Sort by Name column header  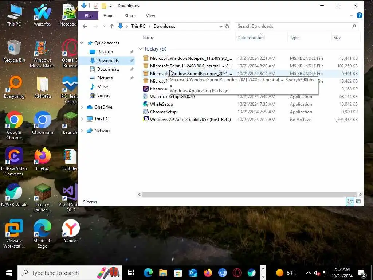click(148, 38)
